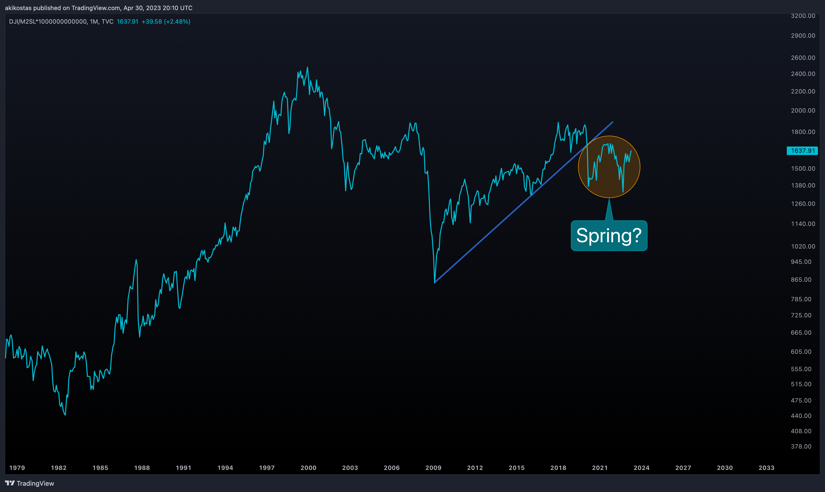Click the 1985 year label on time axis
This screenshot has height=492, width=825.
(100, 468)
